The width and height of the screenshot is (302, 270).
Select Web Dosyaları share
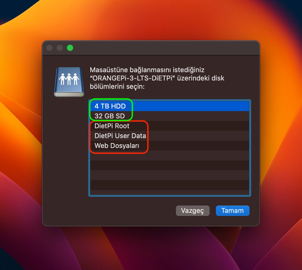tap(169, 146)
